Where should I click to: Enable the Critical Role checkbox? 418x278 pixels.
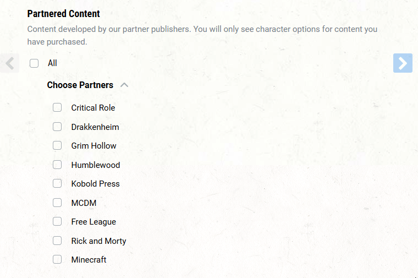[57, 108]
